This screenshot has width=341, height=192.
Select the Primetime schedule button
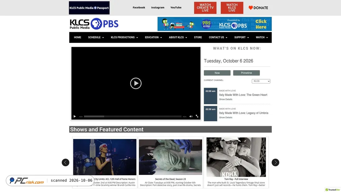[x=246, y=73]
